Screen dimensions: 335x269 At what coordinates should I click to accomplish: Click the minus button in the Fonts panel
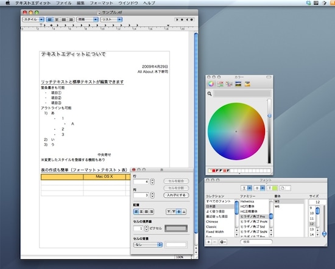coord(214,242)
